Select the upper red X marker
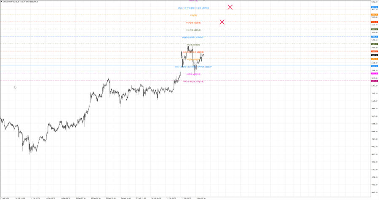379x200 pixels. (230, 7)
